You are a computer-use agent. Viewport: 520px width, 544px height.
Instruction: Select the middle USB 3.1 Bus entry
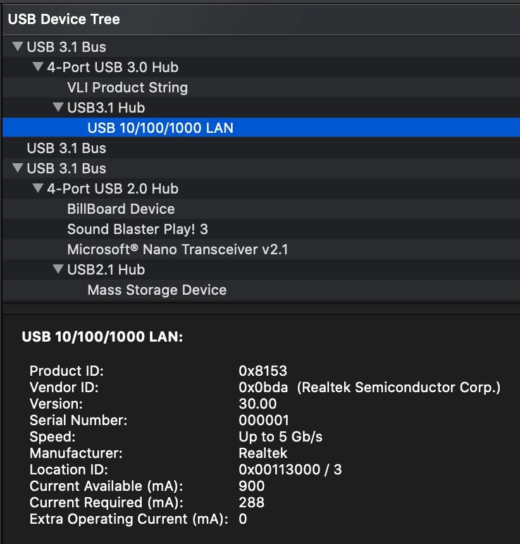66,148
